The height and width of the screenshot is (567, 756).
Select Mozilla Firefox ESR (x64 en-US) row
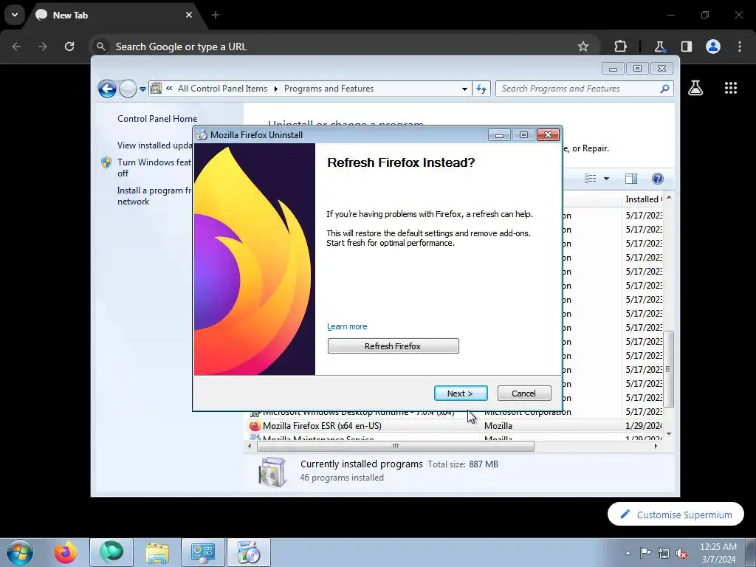coord(455,426)
